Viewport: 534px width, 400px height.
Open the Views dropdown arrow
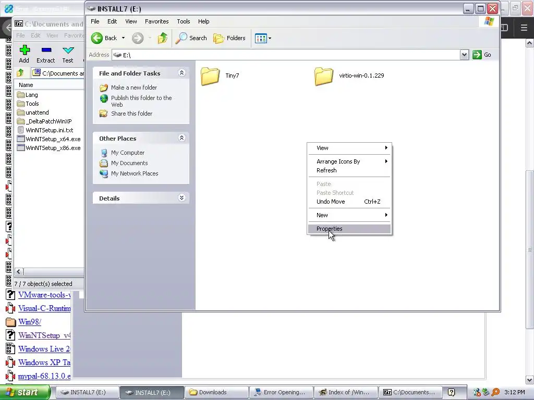point(270,39)
